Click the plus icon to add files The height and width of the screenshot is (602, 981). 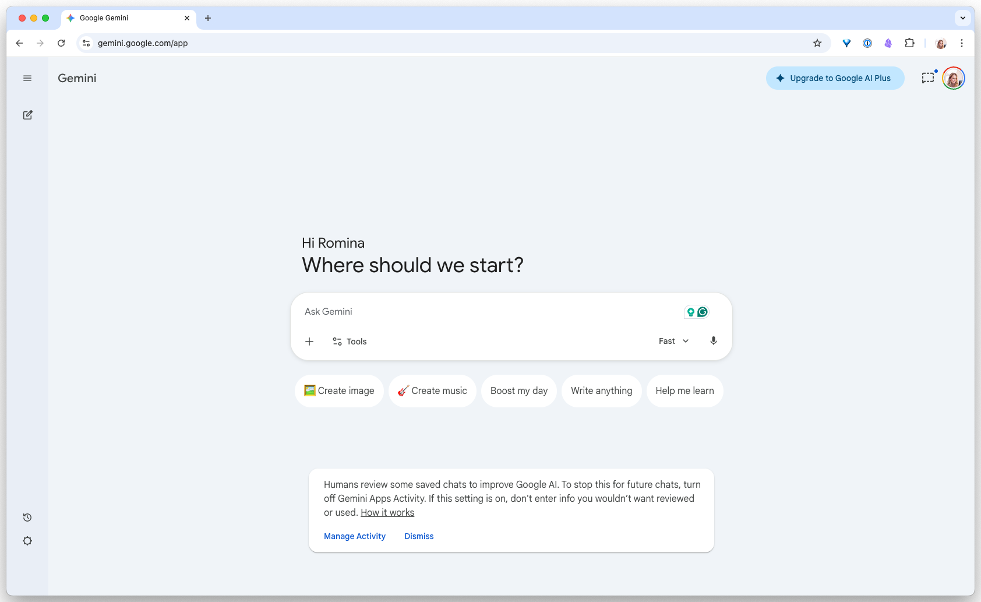pyautogui.click(x=309, y=342)
